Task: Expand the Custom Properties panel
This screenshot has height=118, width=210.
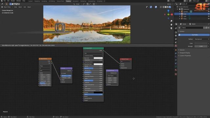Action: [185, 56]
